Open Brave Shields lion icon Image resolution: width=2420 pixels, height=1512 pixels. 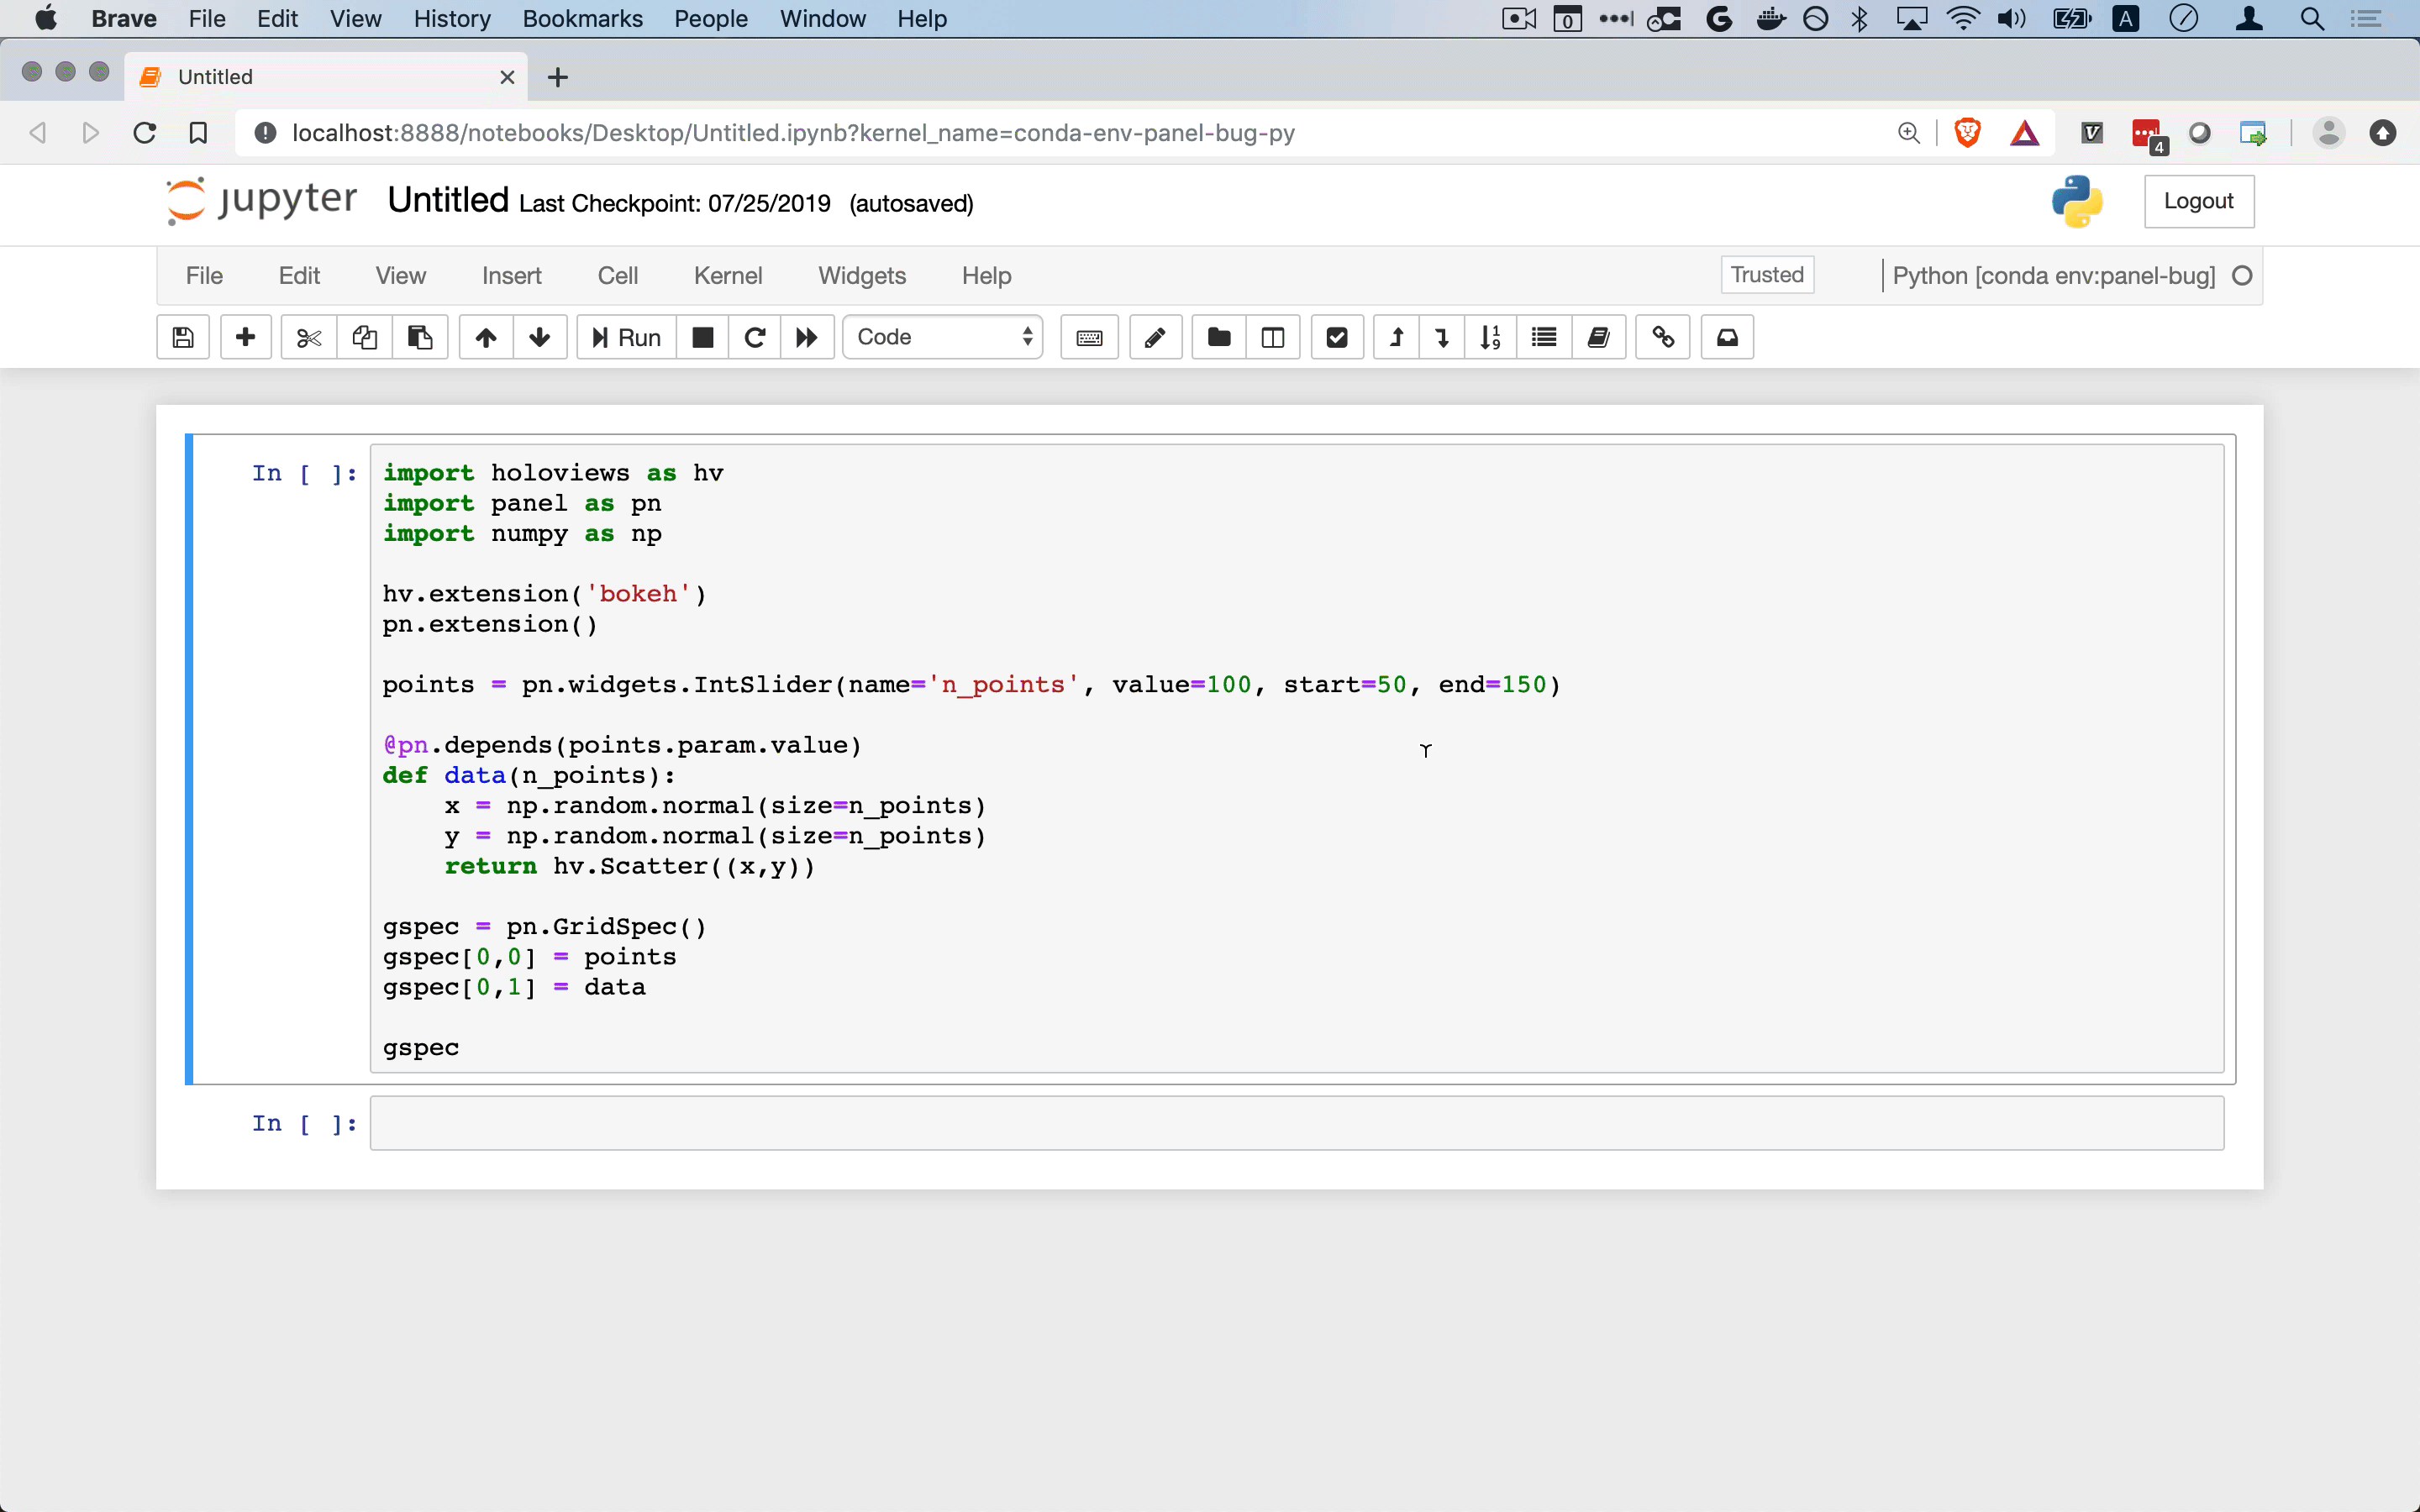[1967, 133]
